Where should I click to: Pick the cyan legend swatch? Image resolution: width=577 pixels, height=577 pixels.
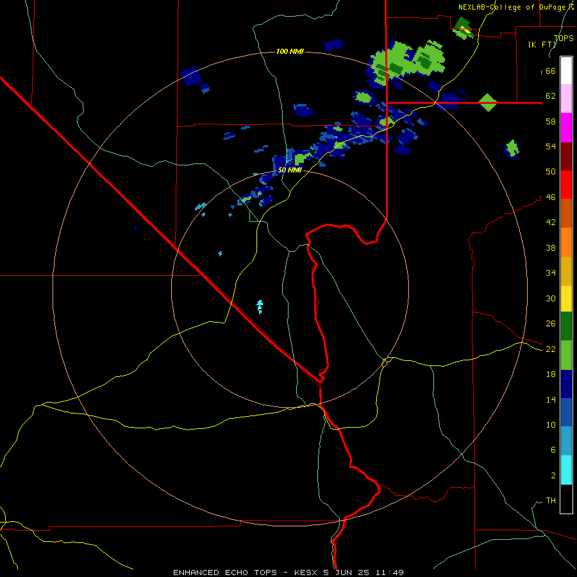566,470
